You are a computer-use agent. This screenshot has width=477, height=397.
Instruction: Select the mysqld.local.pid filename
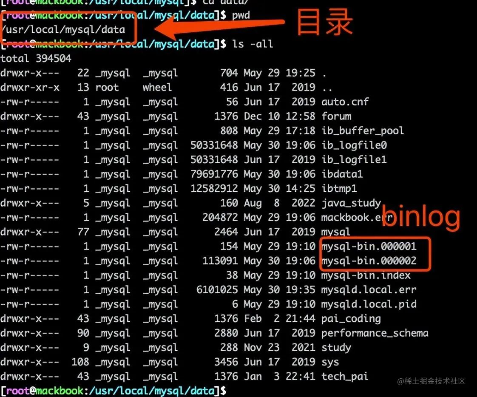click(x=369, y=304)
